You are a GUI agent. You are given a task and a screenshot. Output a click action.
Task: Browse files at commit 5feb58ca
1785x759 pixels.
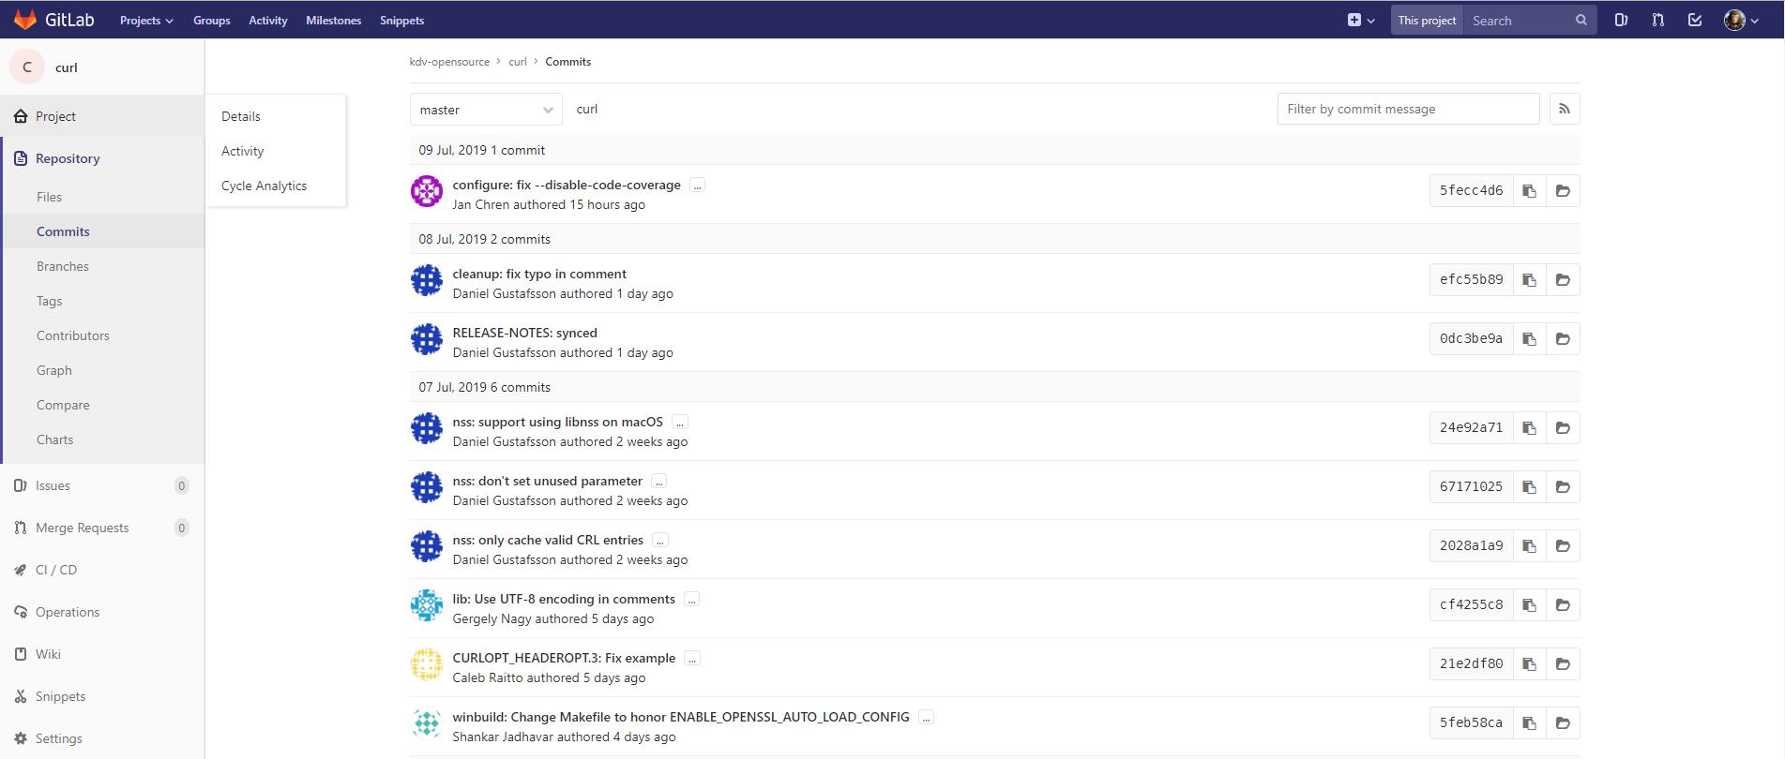tap(1563, 722)
